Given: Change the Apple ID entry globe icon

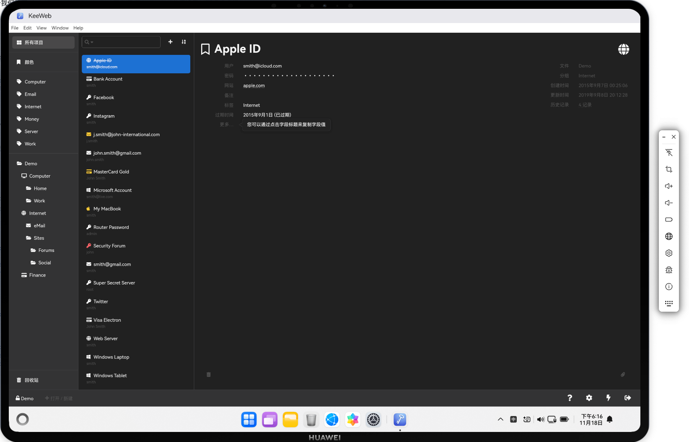Looking at the screenshot, I should tap(624, 49).
